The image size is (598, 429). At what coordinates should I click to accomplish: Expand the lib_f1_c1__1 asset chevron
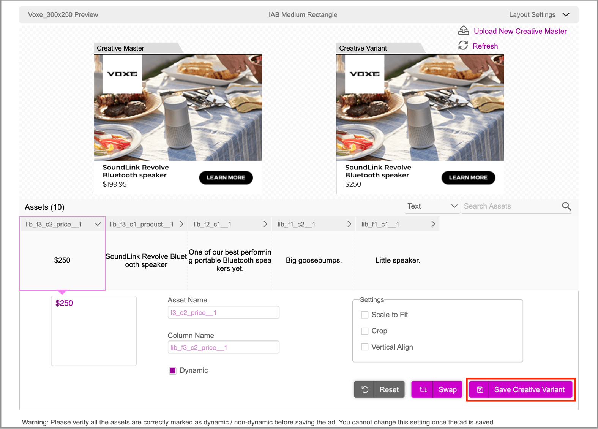coord(433,224)
